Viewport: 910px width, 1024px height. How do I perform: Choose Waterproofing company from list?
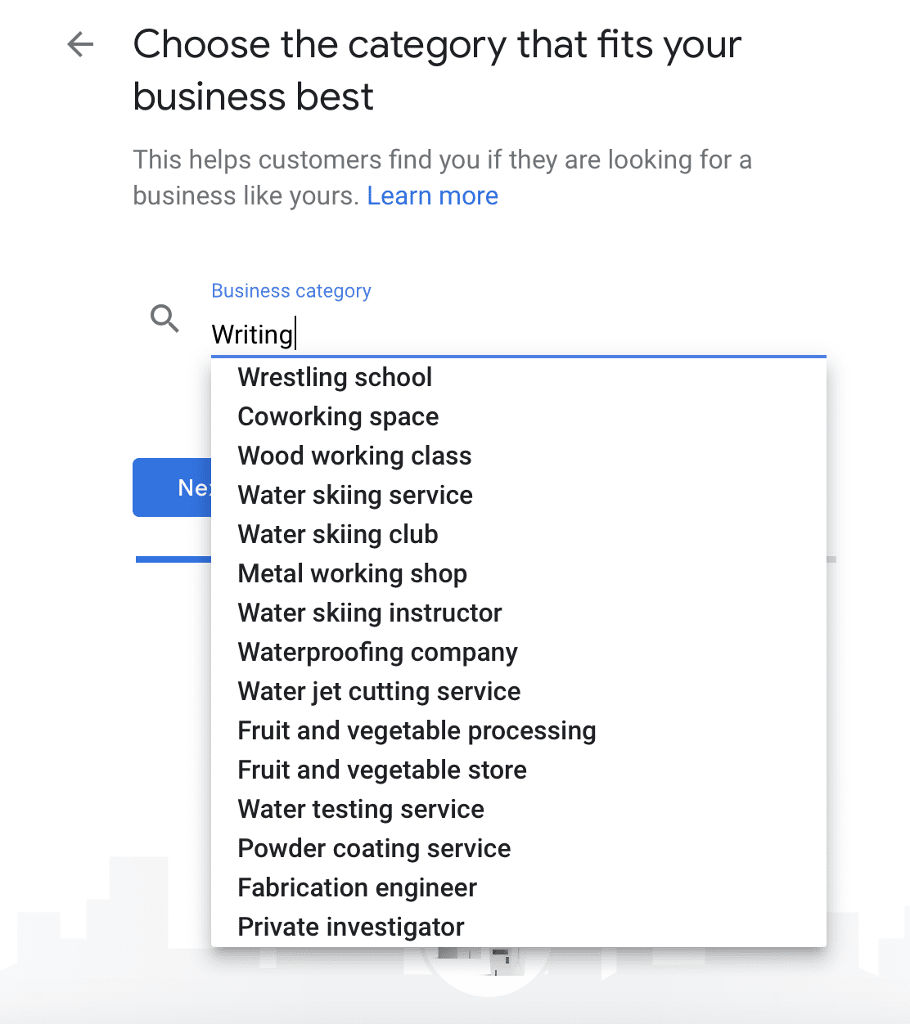pyautogui.click(x=377, y=652)
